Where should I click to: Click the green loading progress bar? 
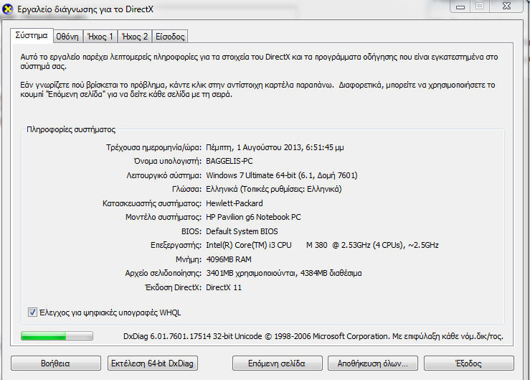pyautogui.click(x=57, y=336)
